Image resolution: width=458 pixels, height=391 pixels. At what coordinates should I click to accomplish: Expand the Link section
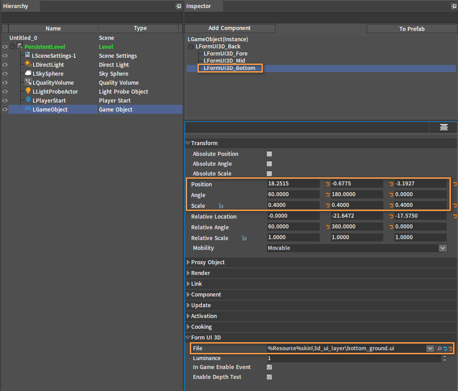[x=188, y=284]
